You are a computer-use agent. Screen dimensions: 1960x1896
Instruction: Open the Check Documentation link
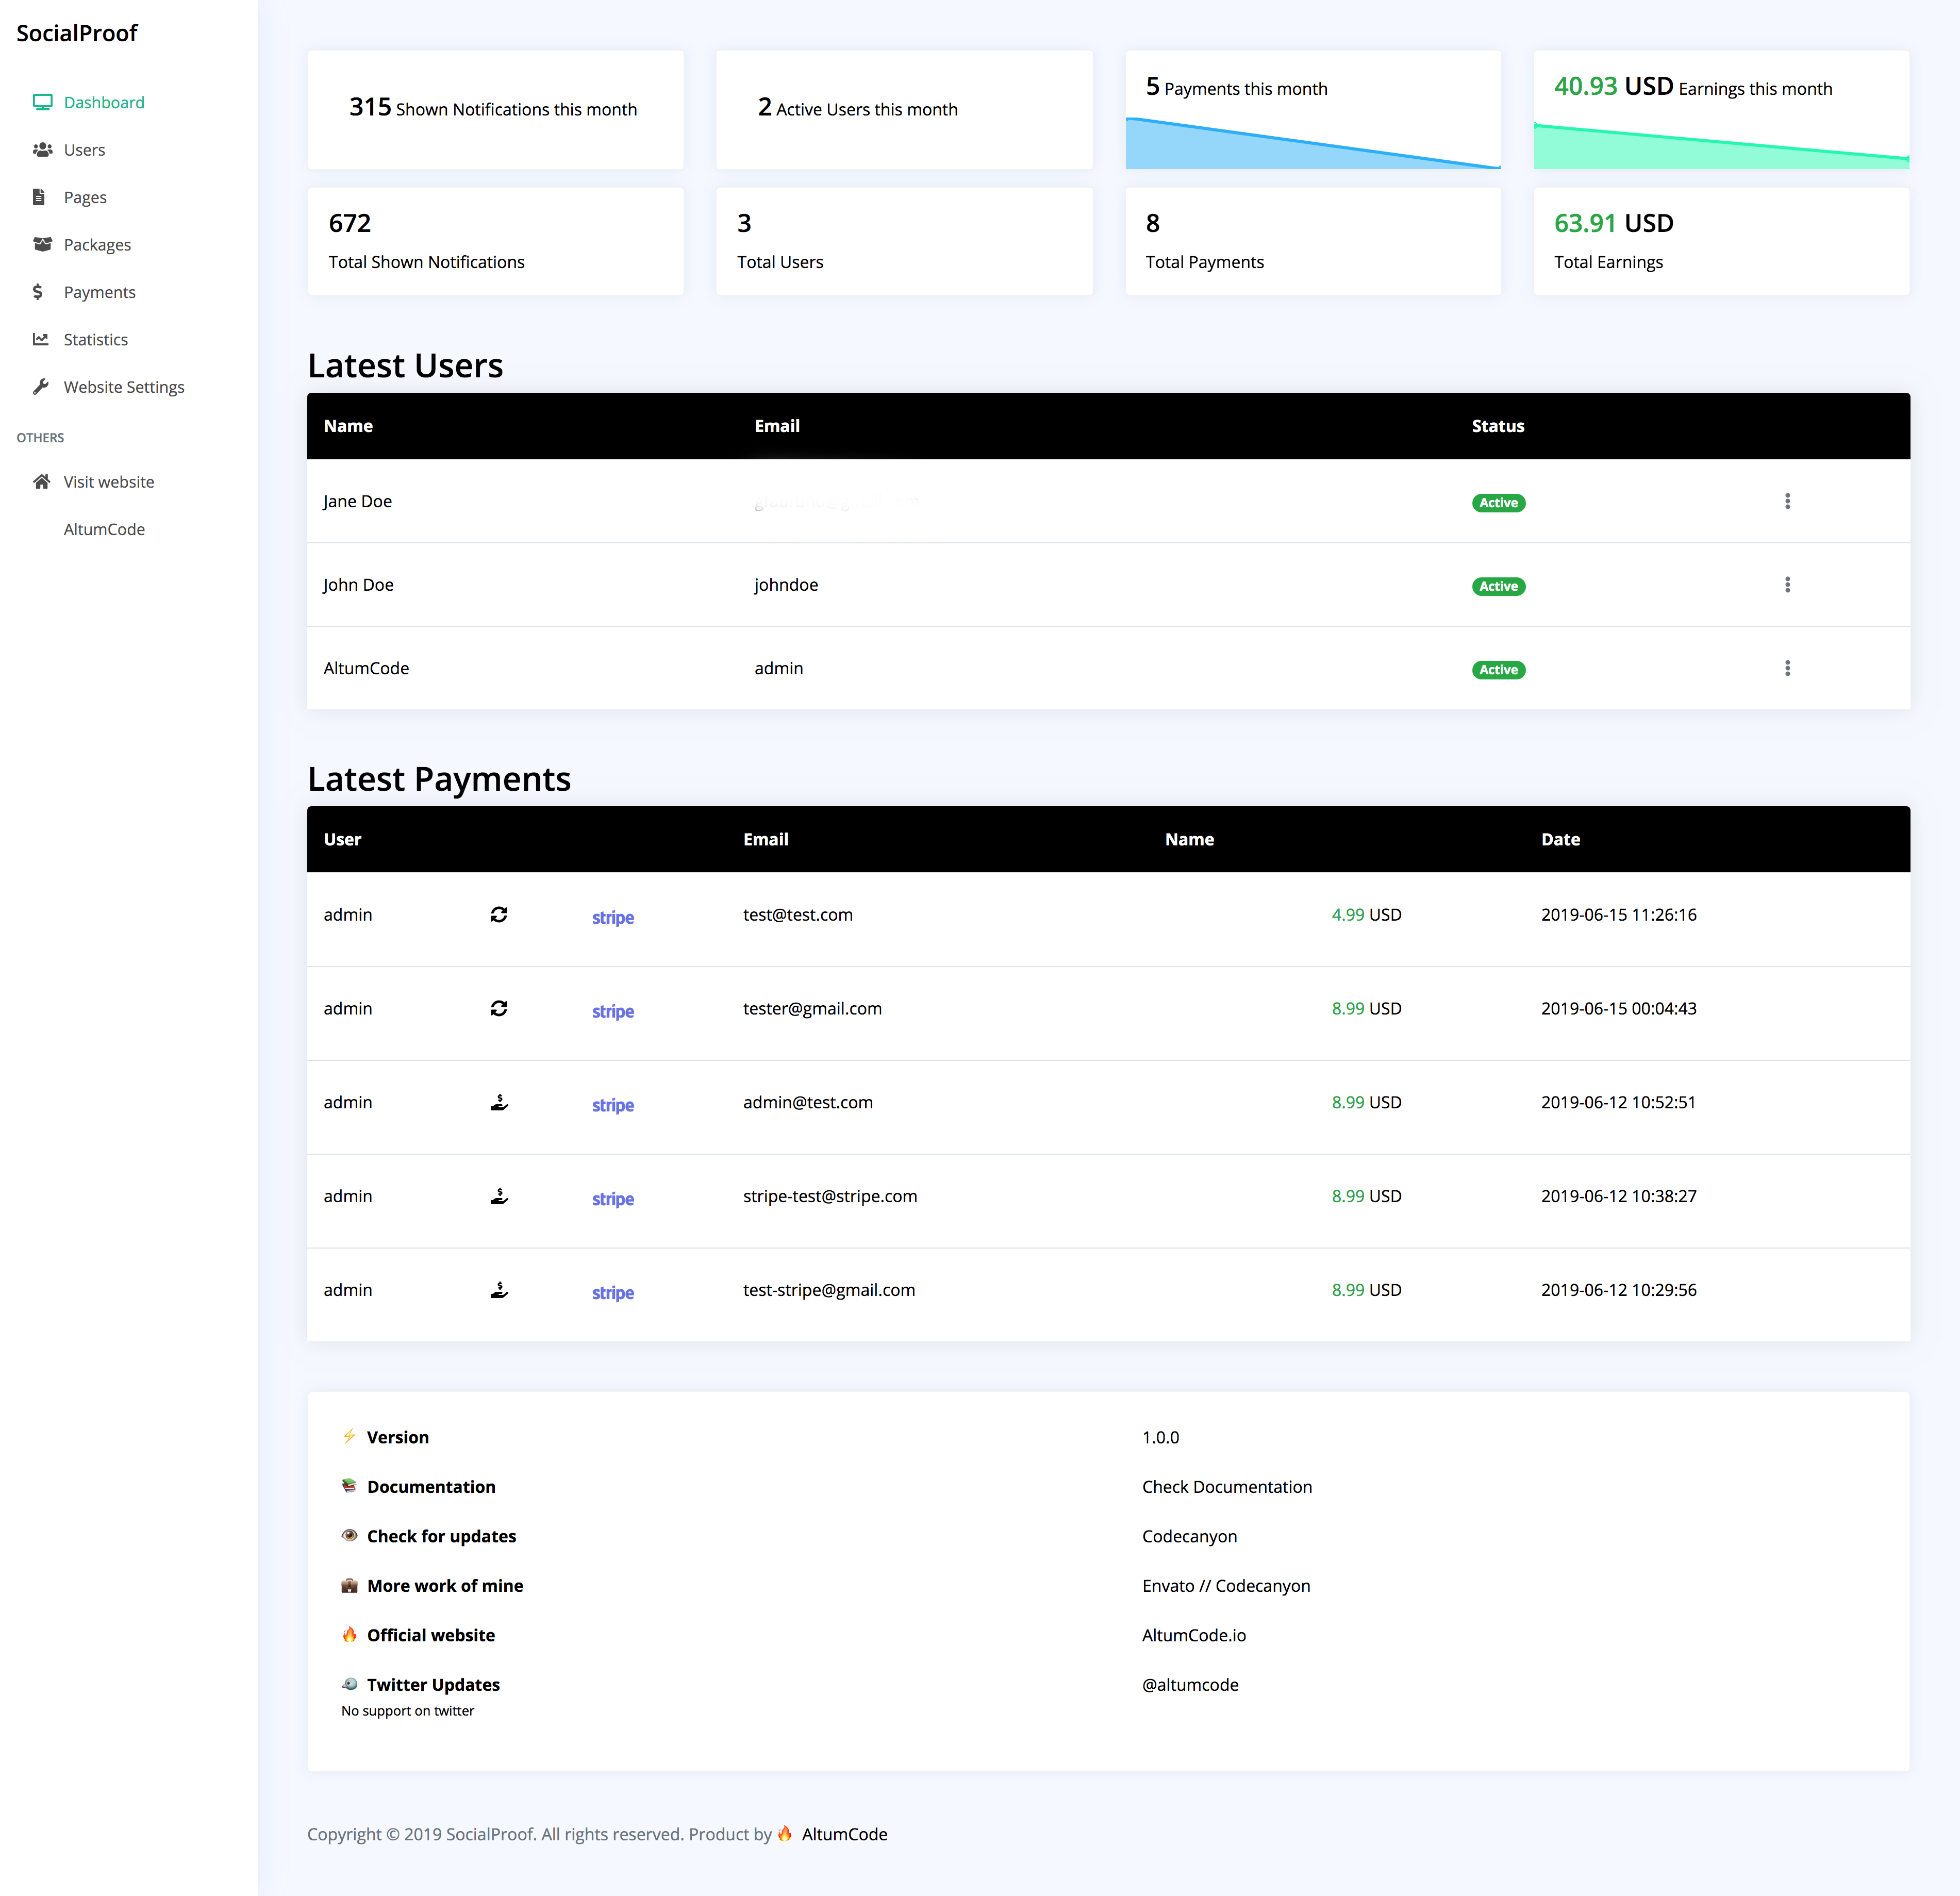pos(1226,1487)
